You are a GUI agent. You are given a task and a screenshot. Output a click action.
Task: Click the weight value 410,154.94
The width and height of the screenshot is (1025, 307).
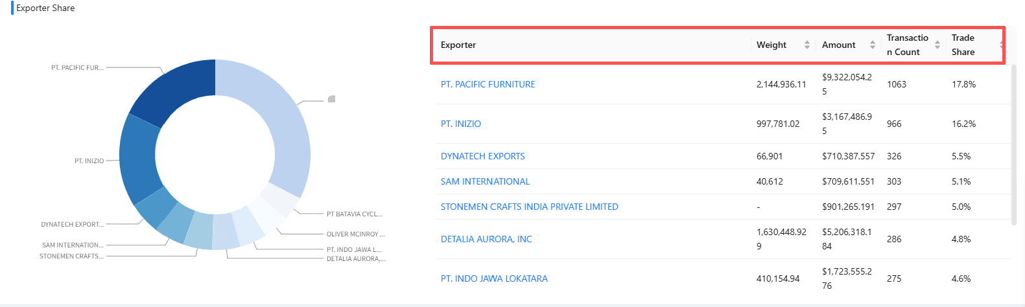[778, 279]
